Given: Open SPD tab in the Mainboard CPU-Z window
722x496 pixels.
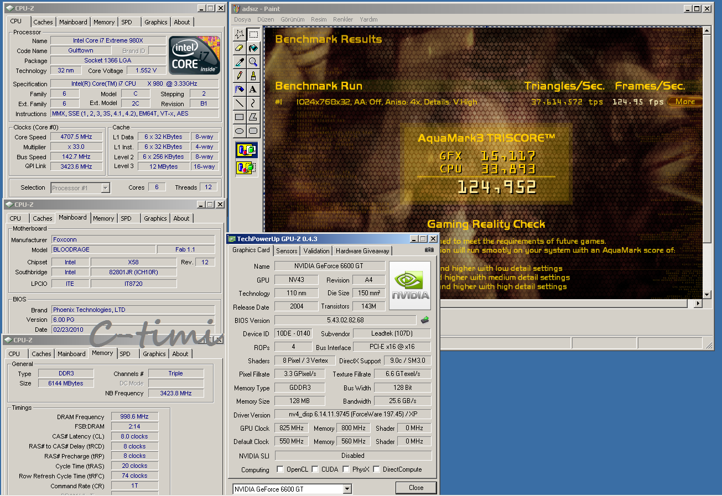Looking at the screenshot, I should coord(126,218).
